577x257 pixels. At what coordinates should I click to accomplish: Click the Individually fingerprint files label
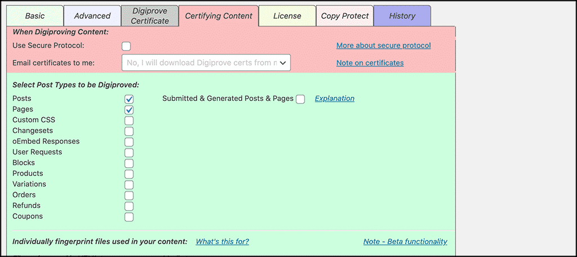tap(100, 242)
